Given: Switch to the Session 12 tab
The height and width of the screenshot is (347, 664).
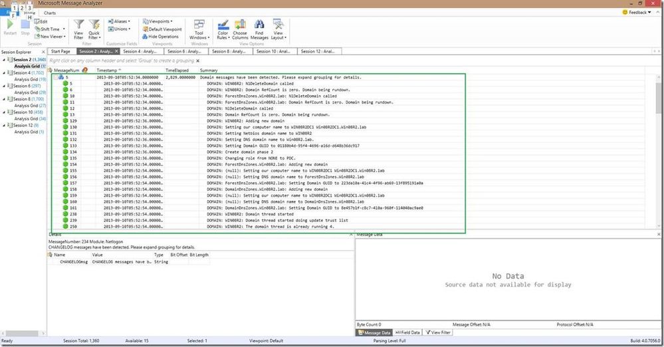Looking at the screenshot, I should coord(318,51).
